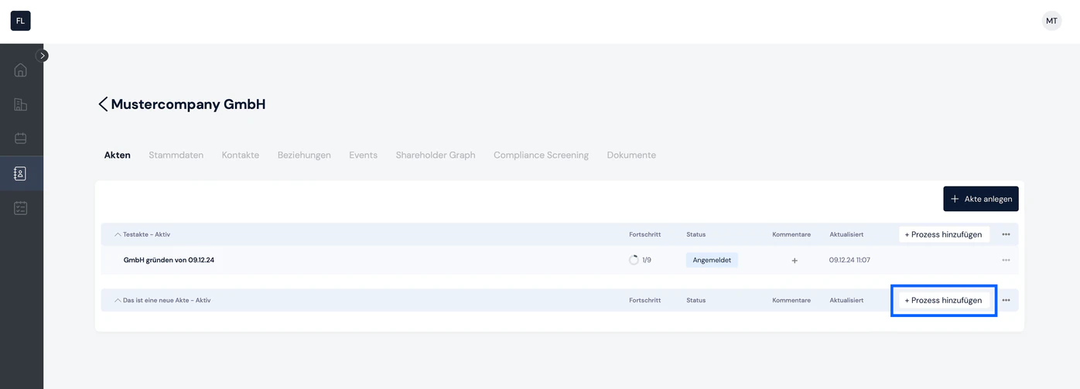Click Aktualisiert header in neue Akte row
This screenshot has width=1080, height=389.
846,300
